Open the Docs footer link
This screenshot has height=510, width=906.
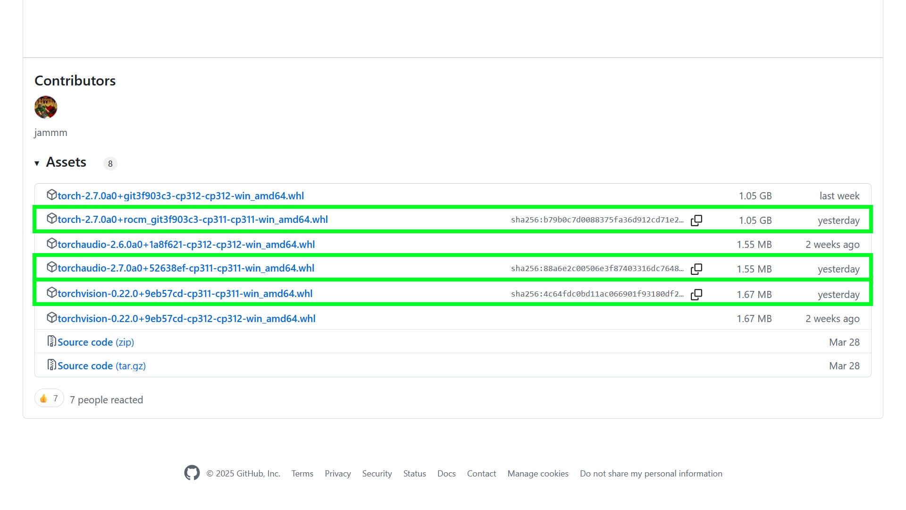pos(446,474)
